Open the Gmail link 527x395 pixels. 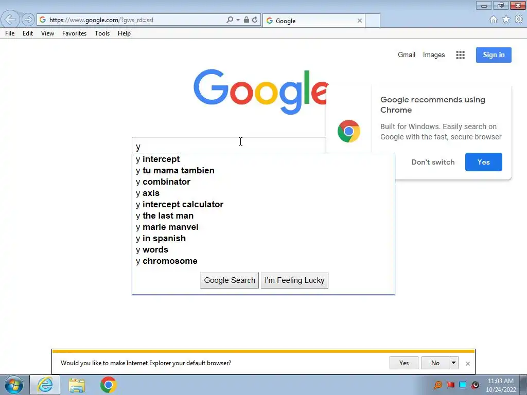point(407,55)
